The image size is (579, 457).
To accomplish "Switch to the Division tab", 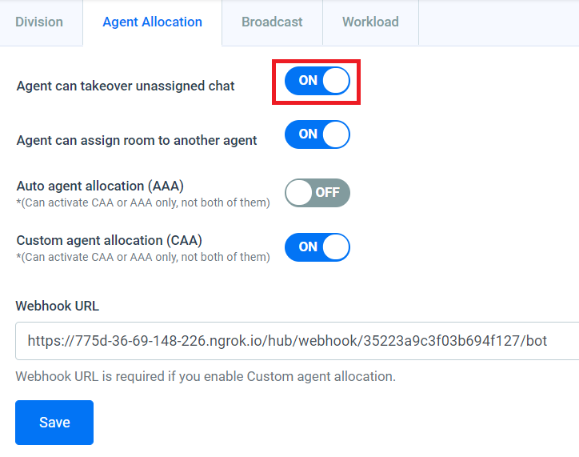I will [x=39, y=22].
